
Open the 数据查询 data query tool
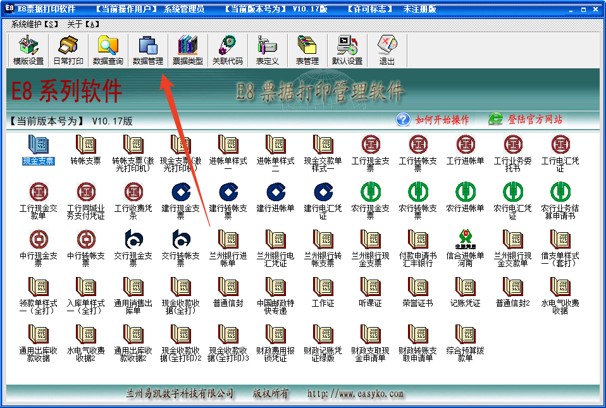(x=108, y=51)
